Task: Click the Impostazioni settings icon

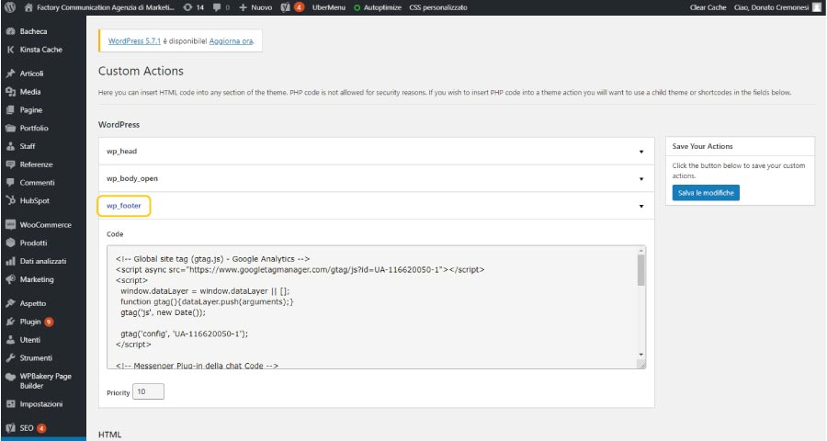Action: coord(10,404)
